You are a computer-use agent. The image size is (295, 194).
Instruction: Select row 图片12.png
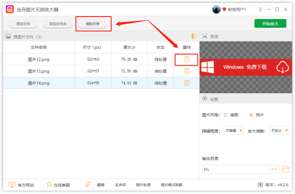(x=101, y=59)
